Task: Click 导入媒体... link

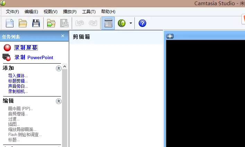Action: point(18,76)
